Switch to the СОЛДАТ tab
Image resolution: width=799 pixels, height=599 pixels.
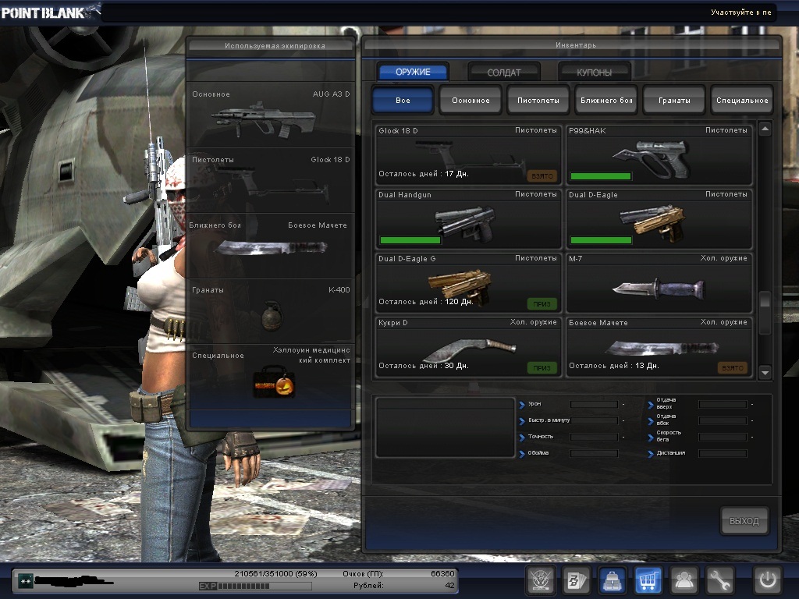504,72
